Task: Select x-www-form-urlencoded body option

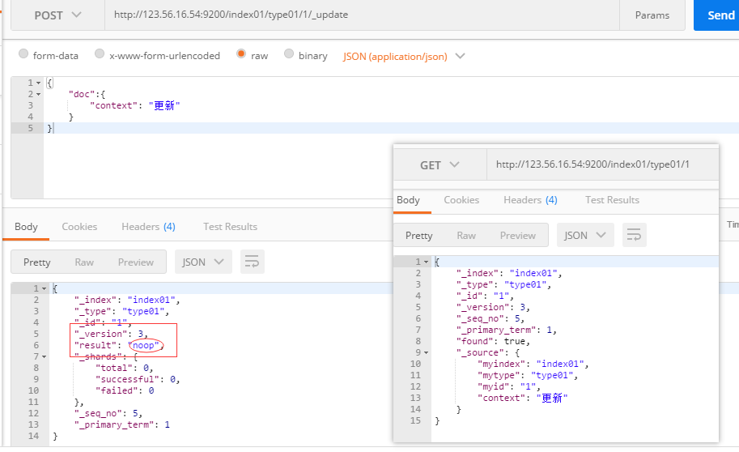Action: pyautogui.click(x=100, y=53)
